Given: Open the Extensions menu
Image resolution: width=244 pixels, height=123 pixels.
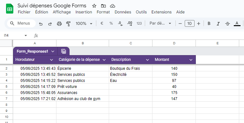Looking at the screenshot, I should [161, 12].
